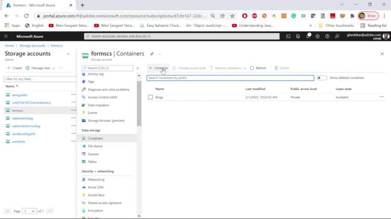
Task: Show the hidden bookmarks overflow chevron
Action: click(x=311, y=25)
